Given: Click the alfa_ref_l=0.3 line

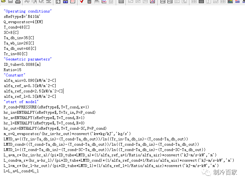Looking at the screenshot, I should click(30, 97).
